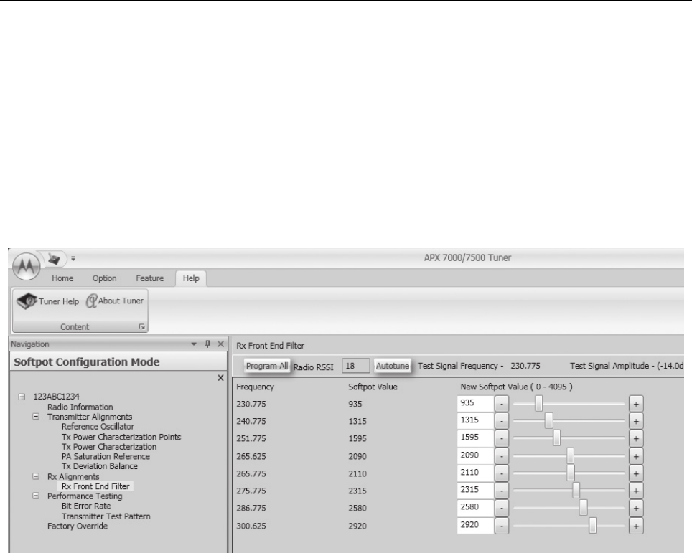Open Tx Power Characterization Points

[121, 437]
